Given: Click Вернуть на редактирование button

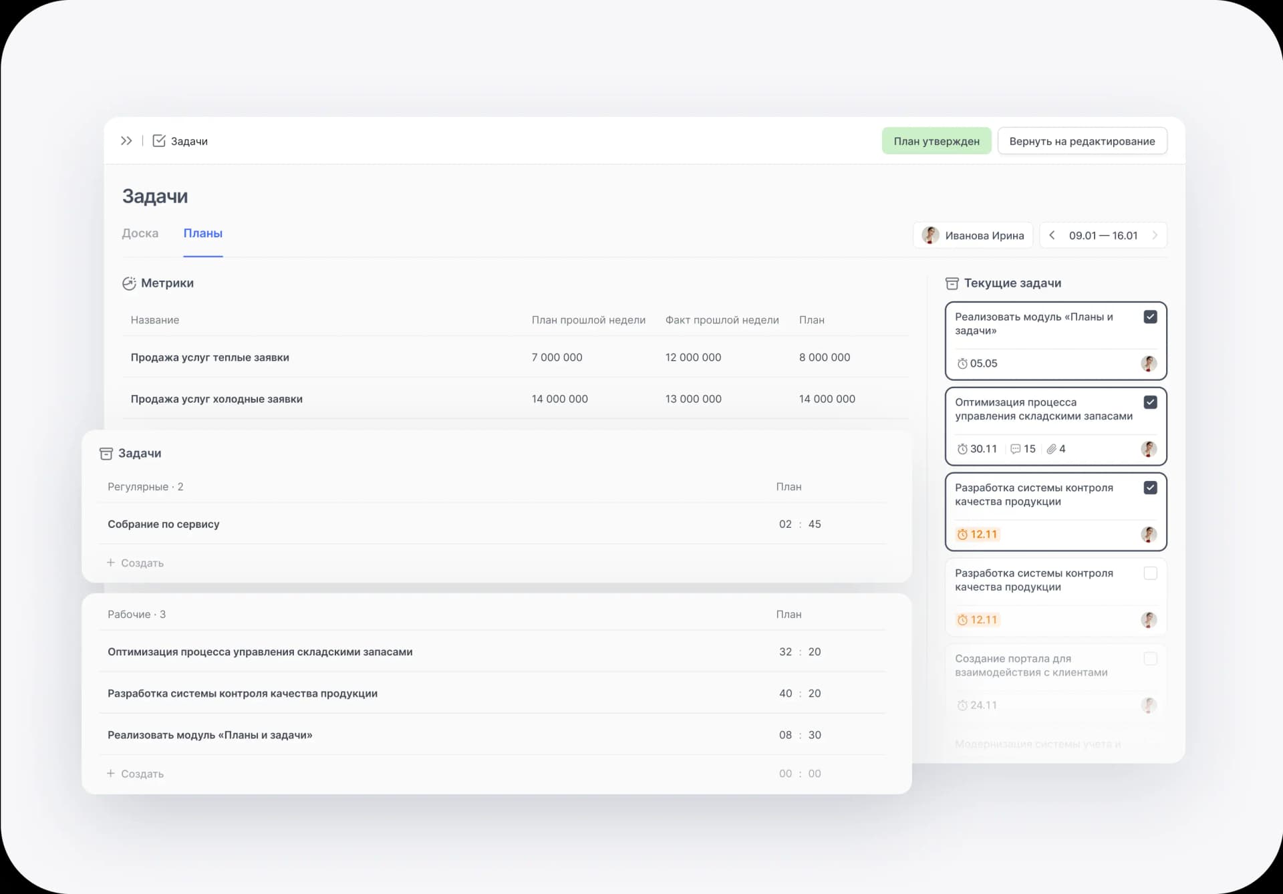Looking at the screenshot, I should 1082,141.
